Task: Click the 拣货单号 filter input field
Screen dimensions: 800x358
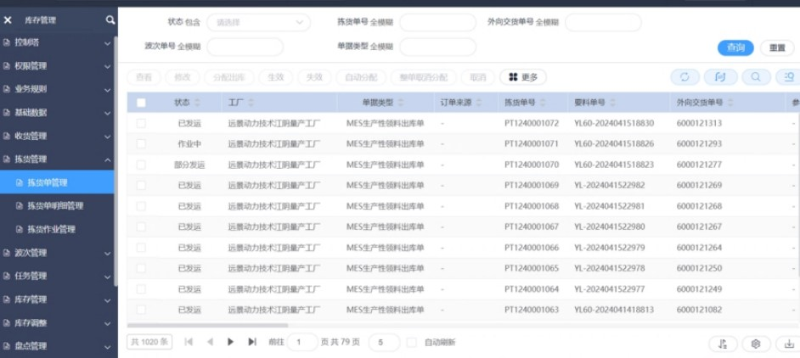Action: pyautogui.click(x=437, y=23)
